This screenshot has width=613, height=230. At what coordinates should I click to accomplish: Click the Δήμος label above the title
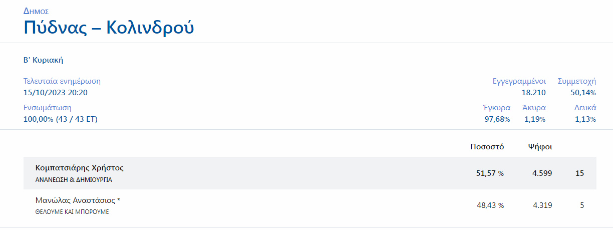[36, 11]
